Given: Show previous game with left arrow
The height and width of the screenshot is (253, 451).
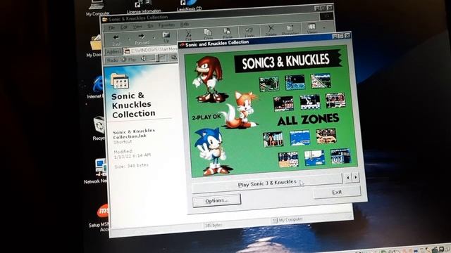Looking at the screenshot, I should [x=347, y=178].
